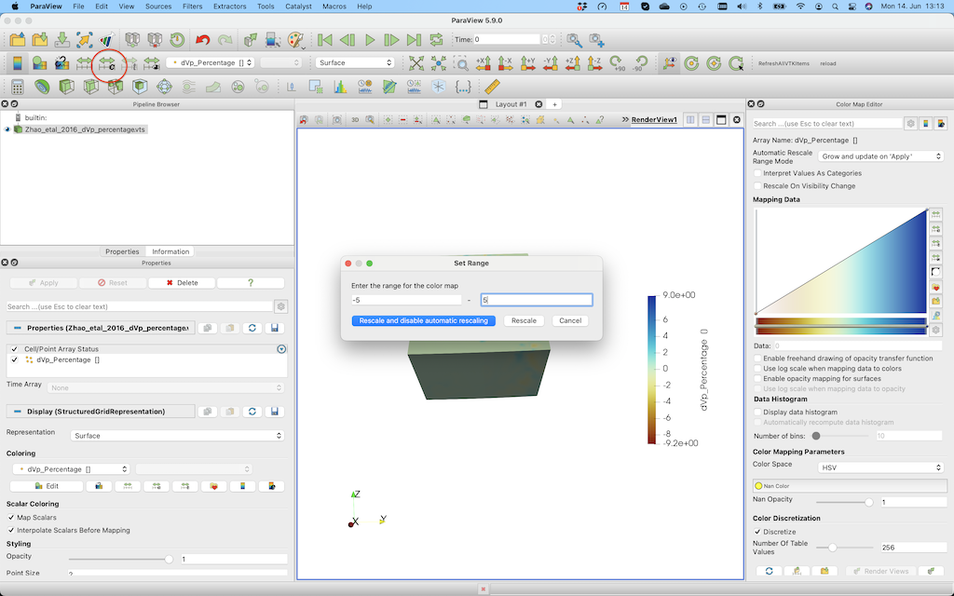Uncheck the Discretize checkbox
Viewport: 954px width, 596px height.
[757, 532]
